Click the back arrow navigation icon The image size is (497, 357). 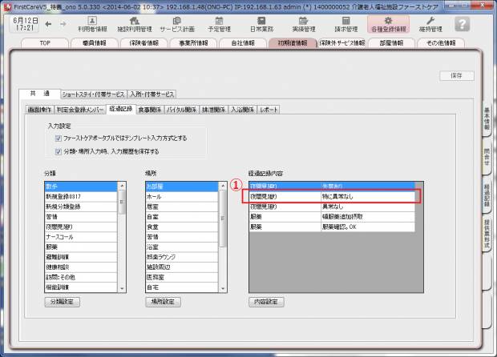click(x=48, y=24)
